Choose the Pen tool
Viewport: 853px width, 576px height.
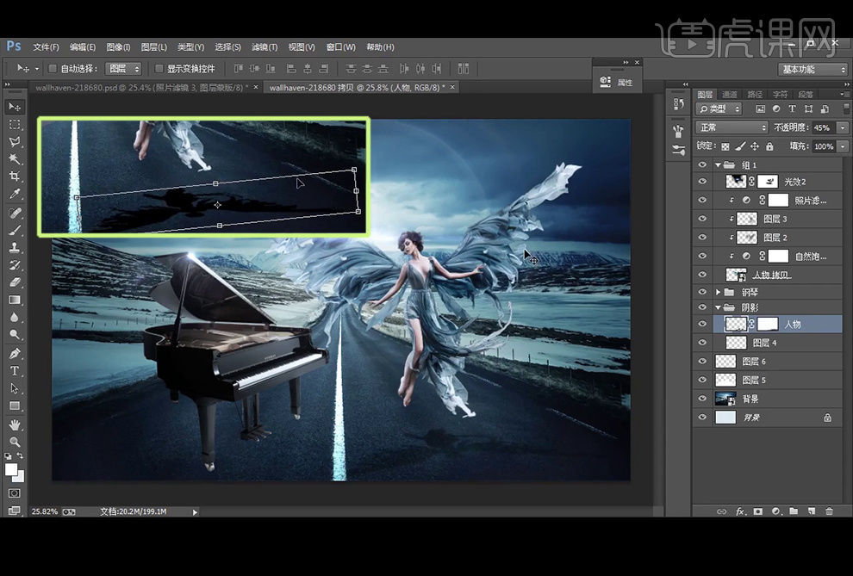point(15,354)
